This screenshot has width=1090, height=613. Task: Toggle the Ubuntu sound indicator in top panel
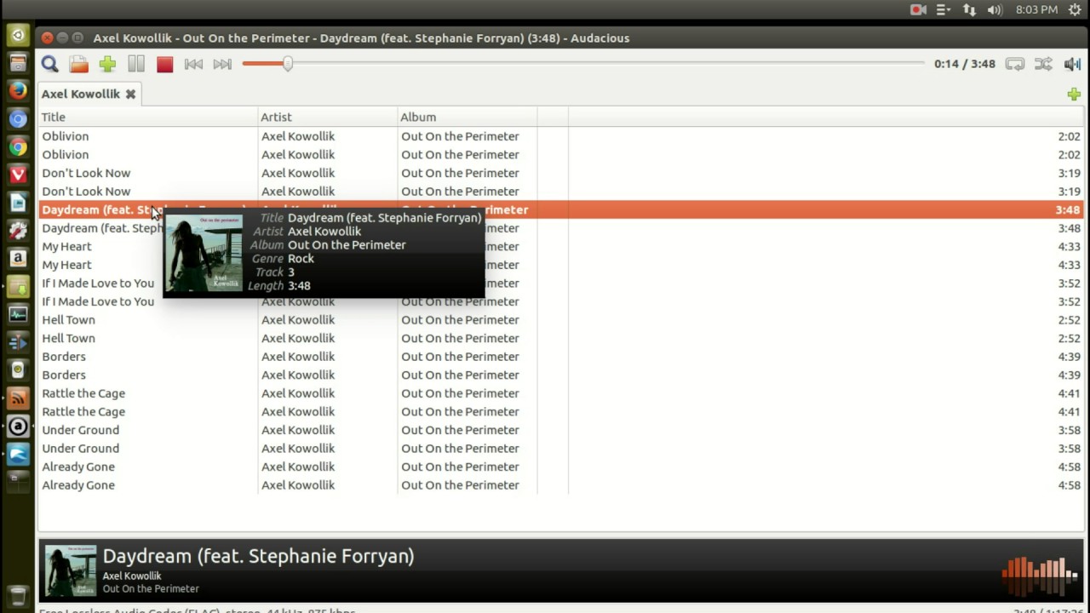click(x=995, y=9)
